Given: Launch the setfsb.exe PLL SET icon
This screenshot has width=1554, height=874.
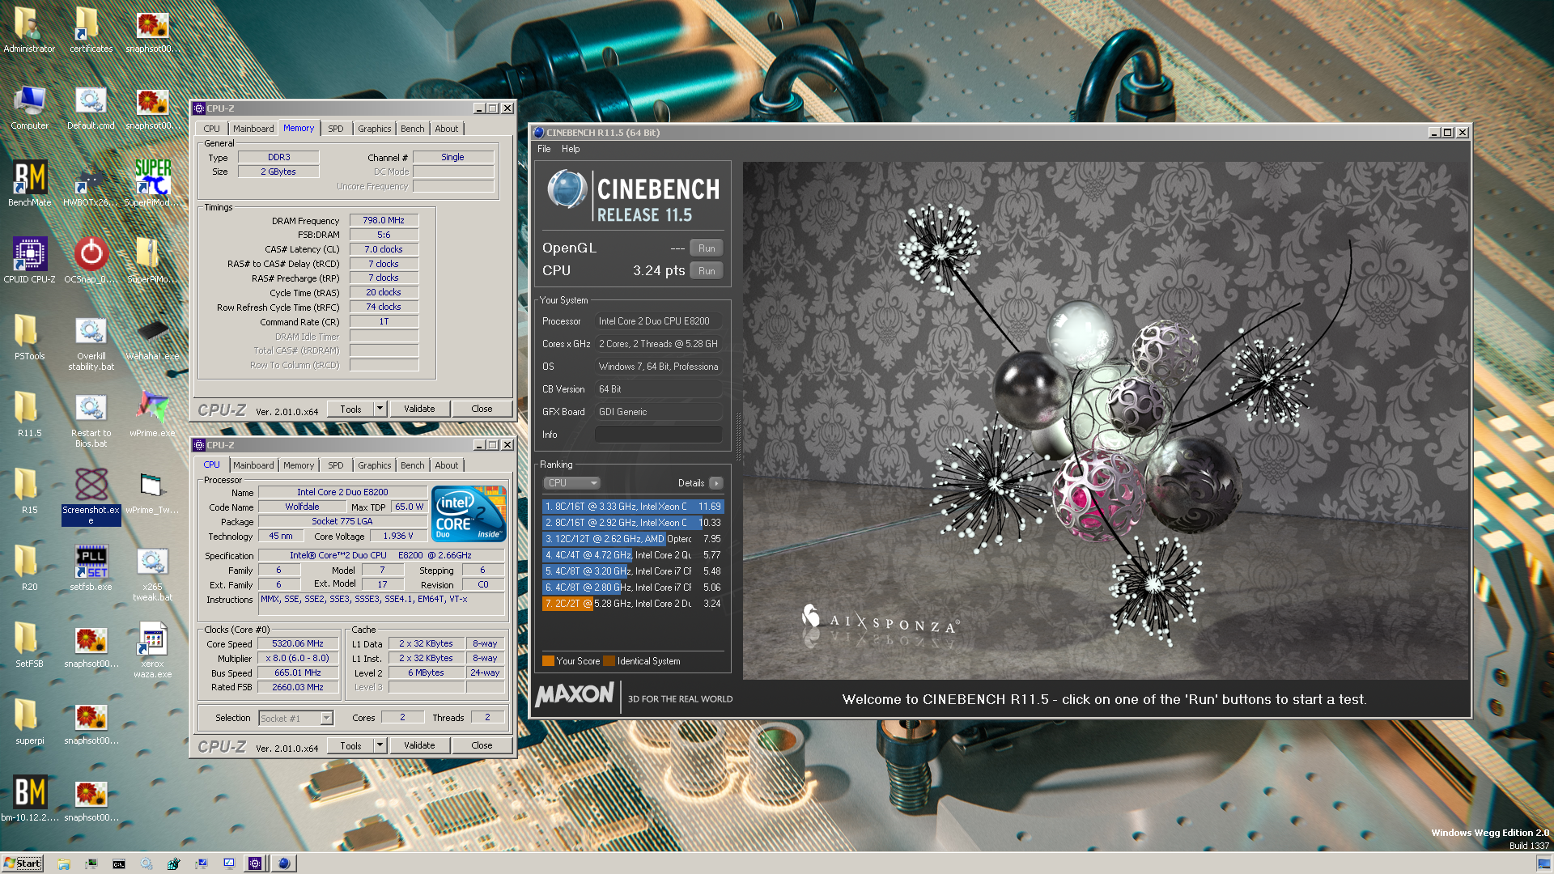Looking at the screenshot, I should pyautogui.click(x=91, y=568).
